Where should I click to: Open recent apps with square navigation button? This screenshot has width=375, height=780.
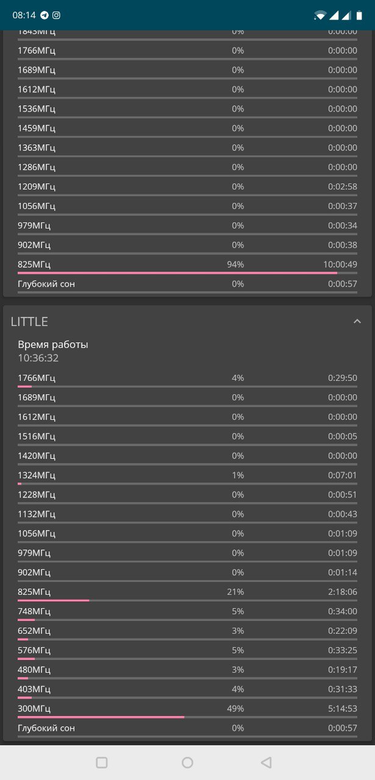(x=102, y=762)
